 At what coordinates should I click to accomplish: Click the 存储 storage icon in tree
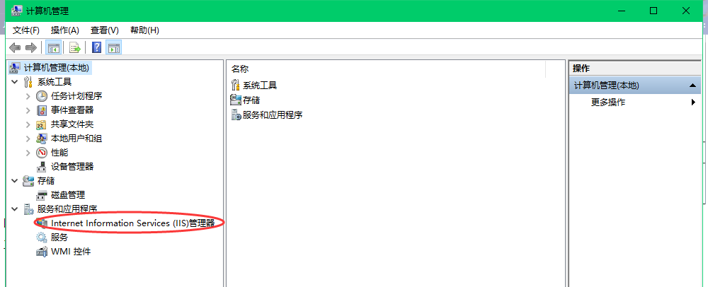pos(28,181)
